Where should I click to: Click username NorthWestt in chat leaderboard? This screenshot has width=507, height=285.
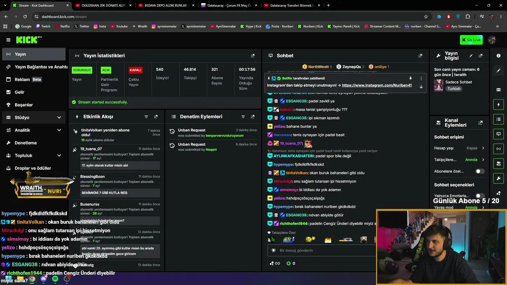[x=318, y=67]
